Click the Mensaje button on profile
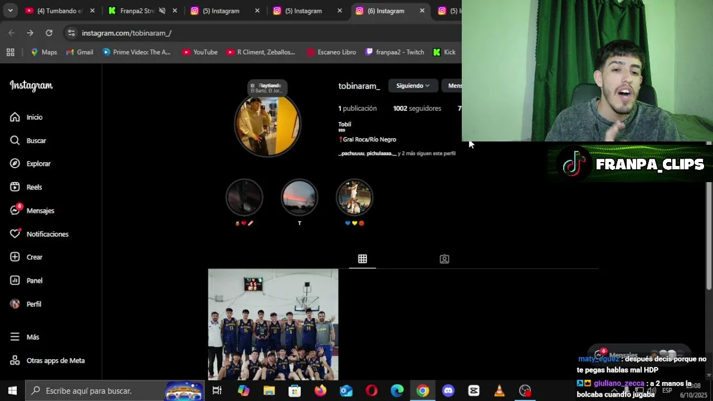Viewport: 713px width, 401px height. 452,86
